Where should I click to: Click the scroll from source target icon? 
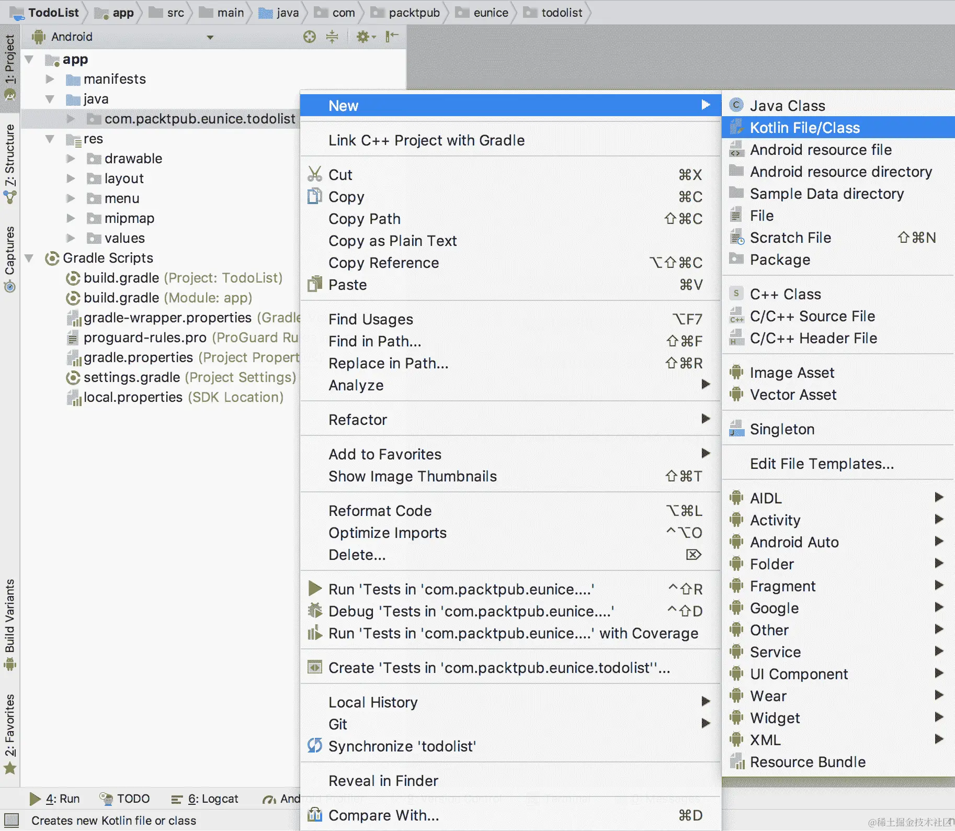[x=310, y=37]
